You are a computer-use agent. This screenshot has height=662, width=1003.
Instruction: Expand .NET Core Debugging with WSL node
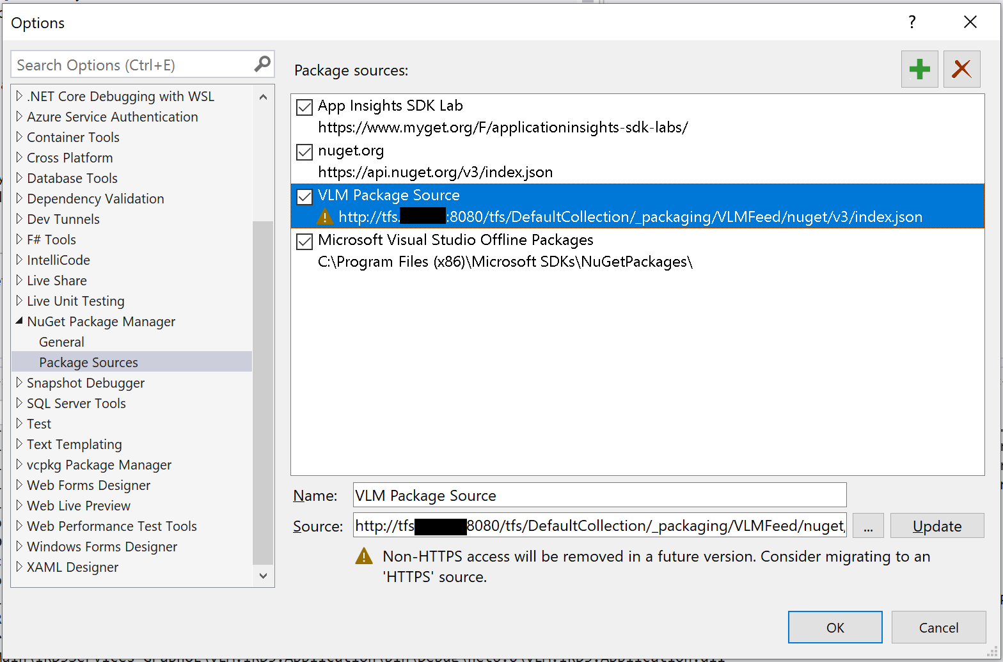[x=19, y=96]
